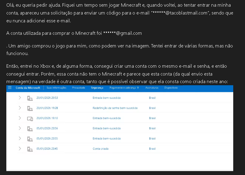Click the date 20/01/2026 20:53

click(47, 98)
